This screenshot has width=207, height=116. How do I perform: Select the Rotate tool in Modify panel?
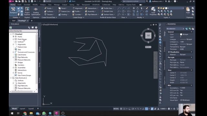(137, 8)
